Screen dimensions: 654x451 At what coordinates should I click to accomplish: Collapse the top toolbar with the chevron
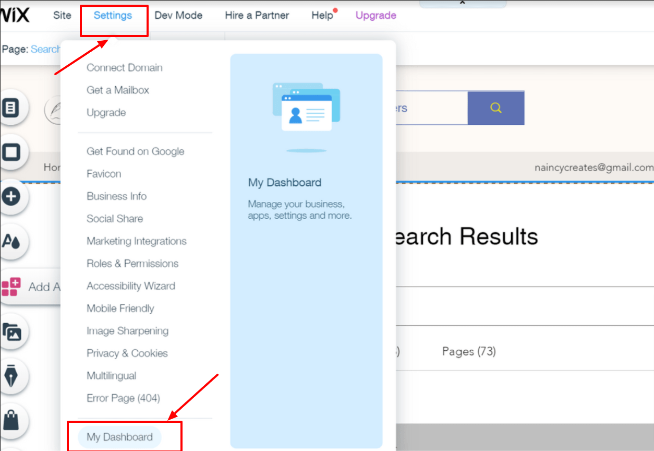(x=462, y=3)
